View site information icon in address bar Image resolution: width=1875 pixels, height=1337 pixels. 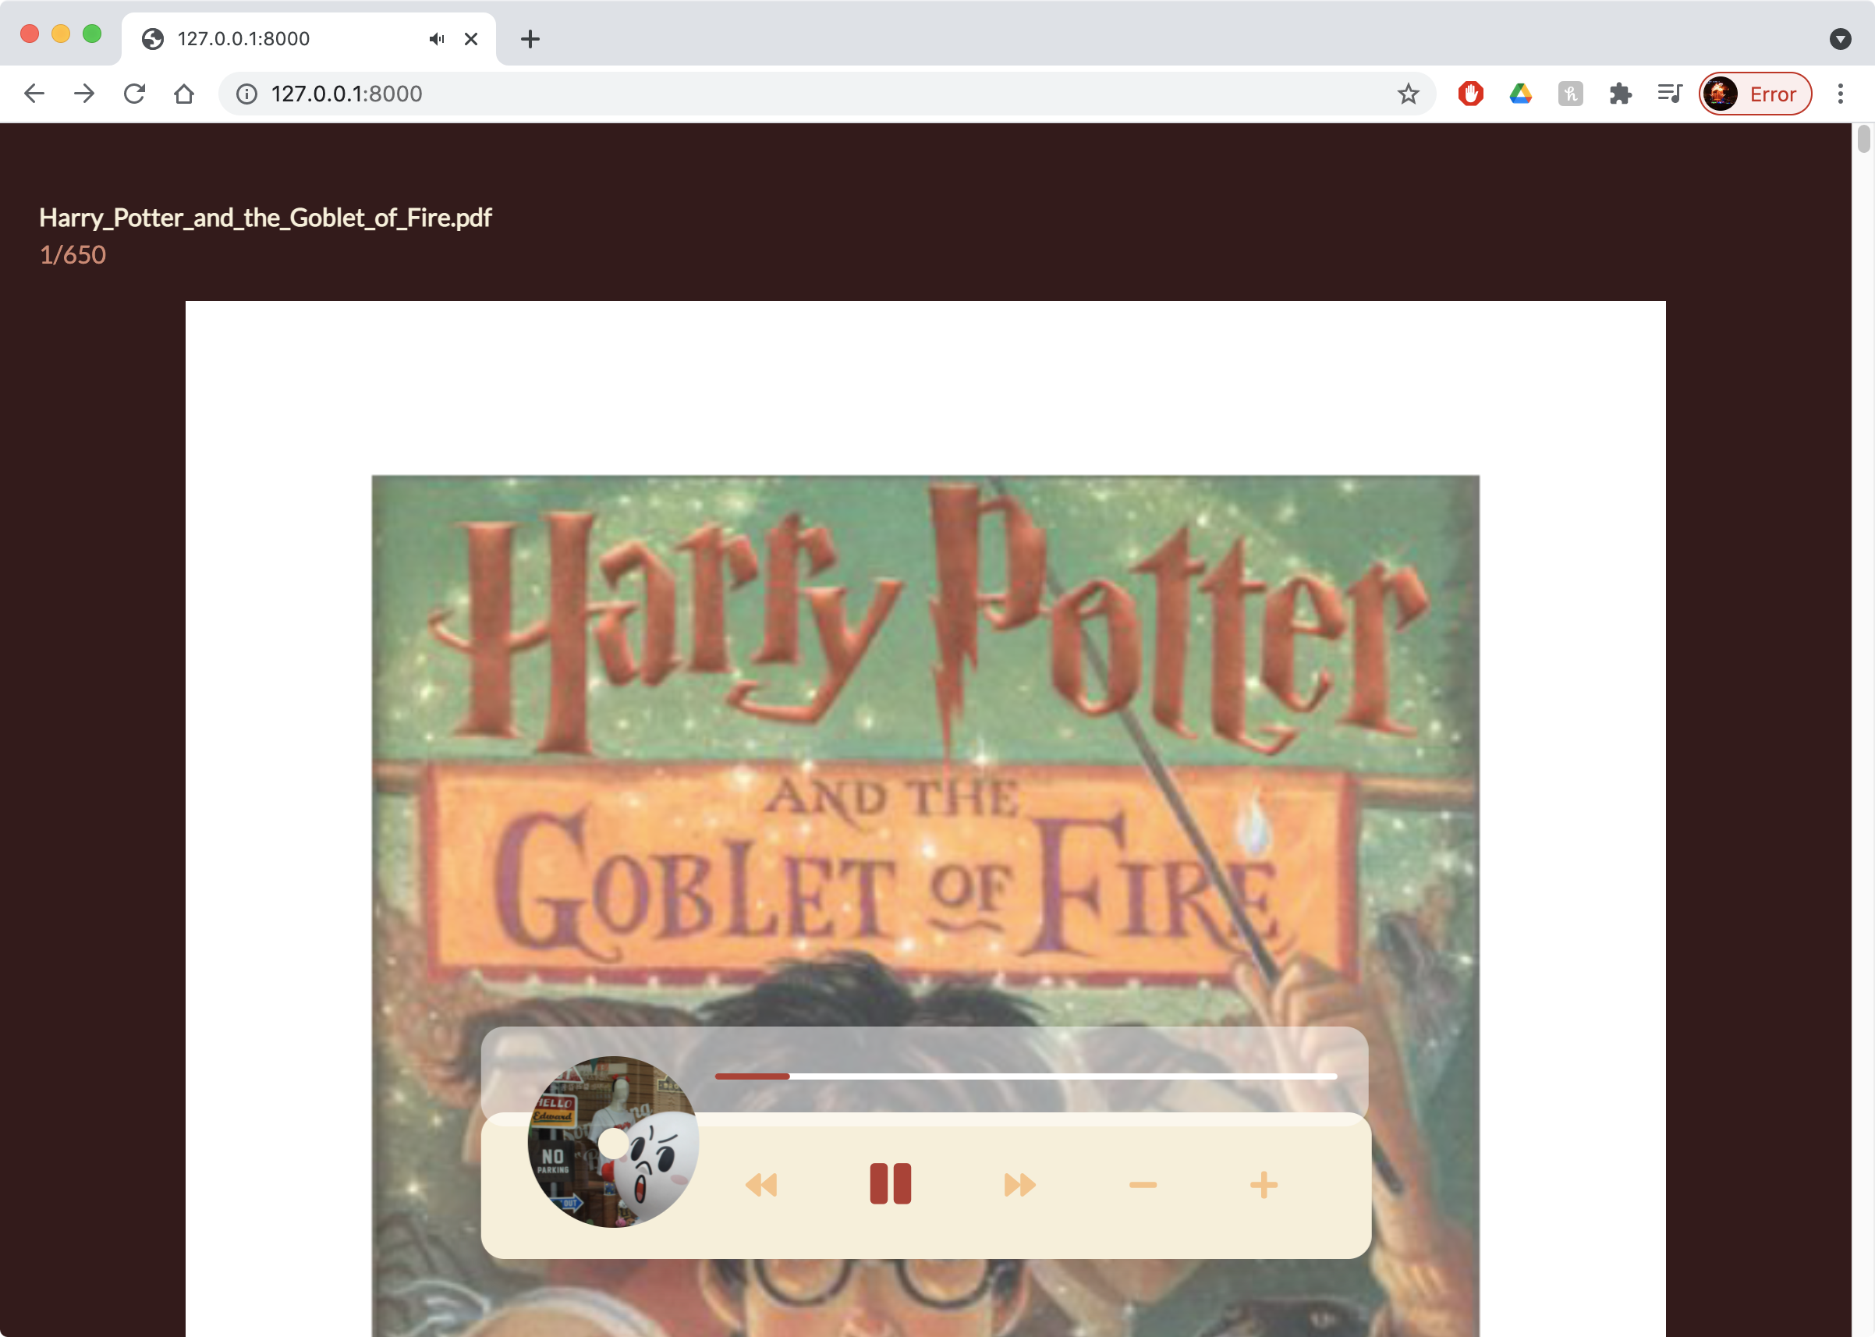(246, 94)
